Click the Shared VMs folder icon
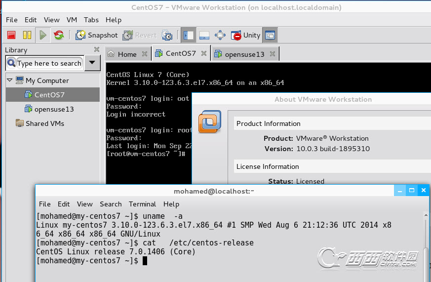Screen dimensions: 431x282 coord(20,123)
